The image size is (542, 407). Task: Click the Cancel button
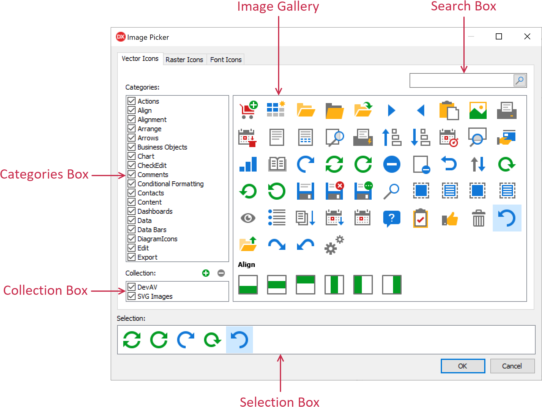coord(512,366)
